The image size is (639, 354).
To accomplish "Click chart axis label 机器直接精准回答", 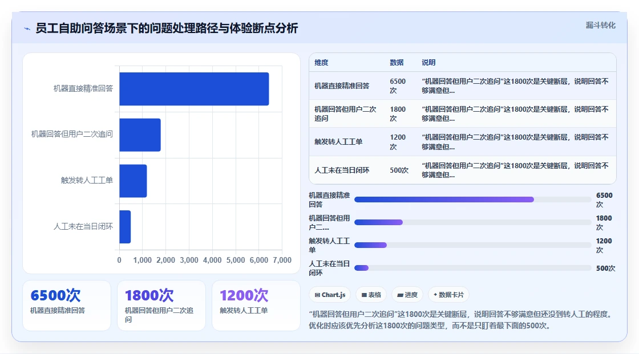I will (83, 88).
